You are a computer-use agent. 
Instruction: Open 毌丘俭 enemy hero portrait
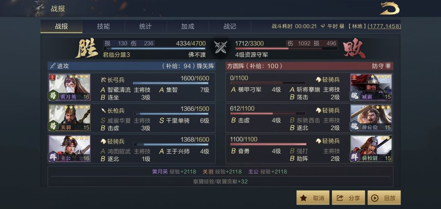(x=371, y=118)
